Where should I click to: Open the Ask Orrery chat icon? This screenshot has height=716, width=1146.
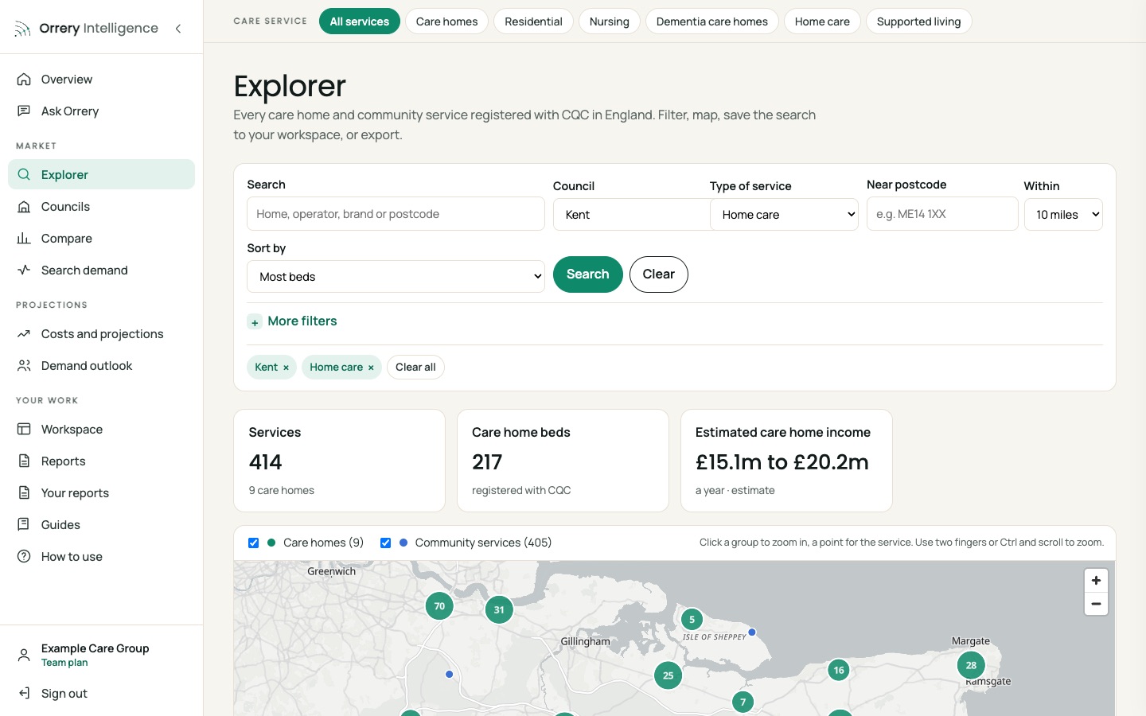click(x=24, y=111)
